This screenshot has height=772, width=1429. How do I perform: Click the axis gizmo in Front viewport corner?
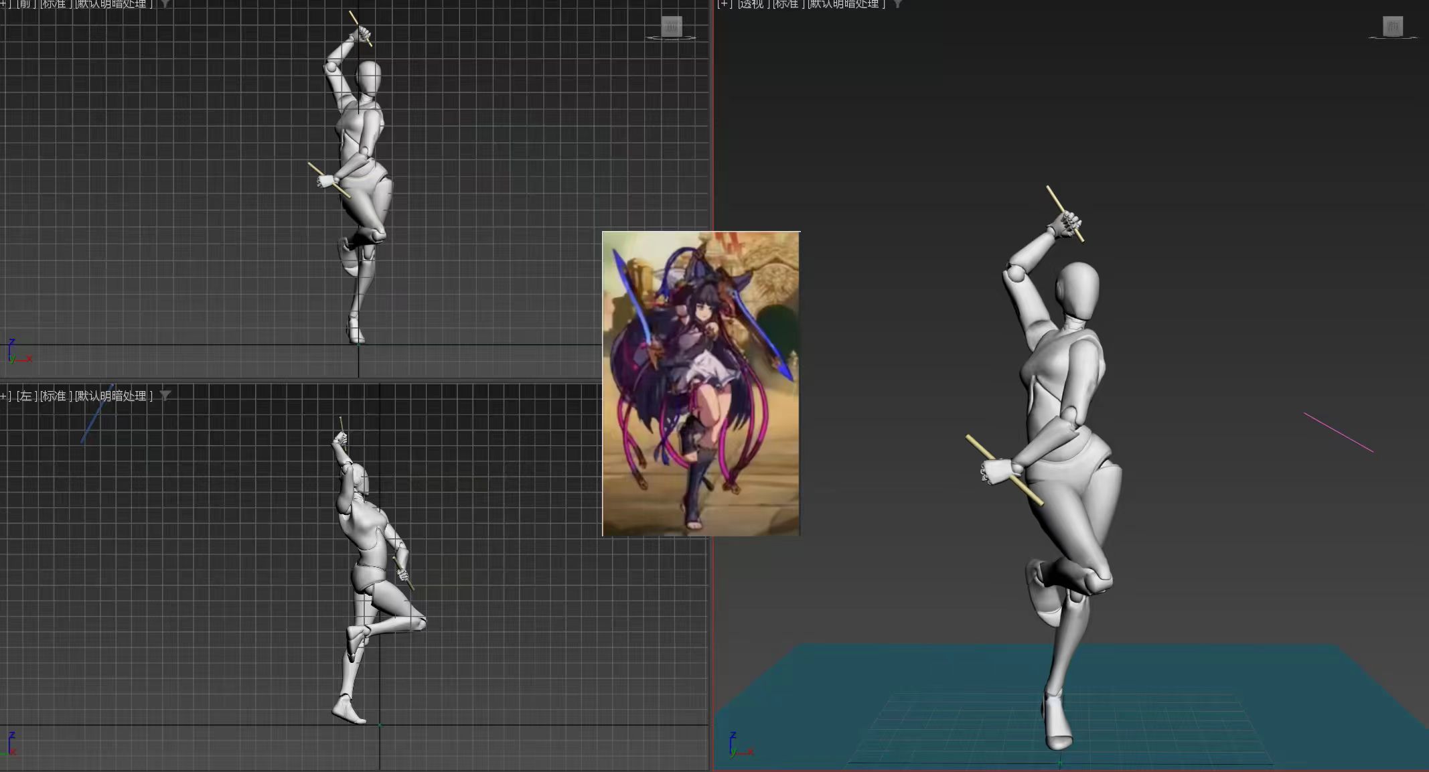coord(16,352)
